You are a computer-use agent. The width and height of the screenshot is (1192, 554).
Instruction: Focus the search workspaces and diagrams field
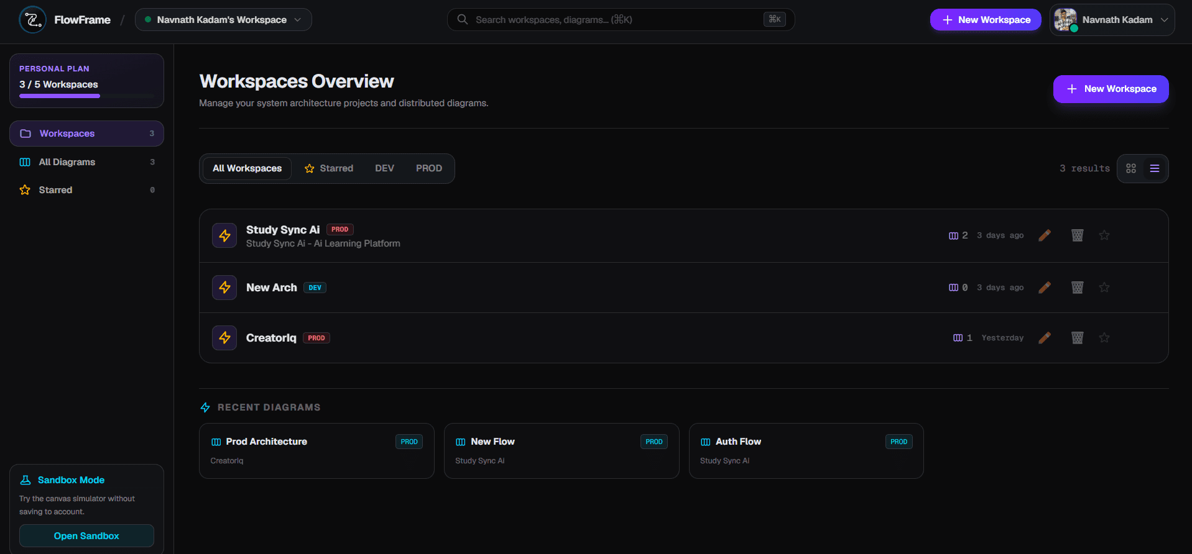(621, 20)
